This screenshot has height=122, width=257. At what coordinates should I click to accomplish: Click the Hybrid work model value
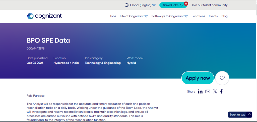[131, 63]
